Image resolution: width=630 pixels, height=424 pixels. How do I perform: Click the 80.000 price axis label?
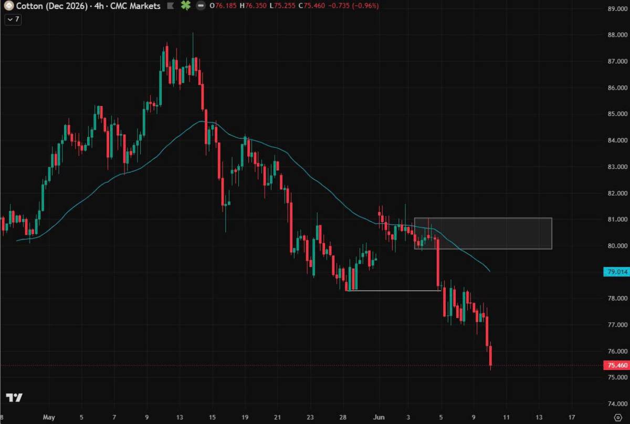[618, 246]
